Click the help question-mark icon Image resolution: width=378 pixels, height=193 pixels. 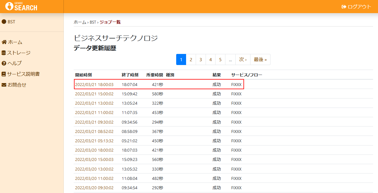(4, 63)
